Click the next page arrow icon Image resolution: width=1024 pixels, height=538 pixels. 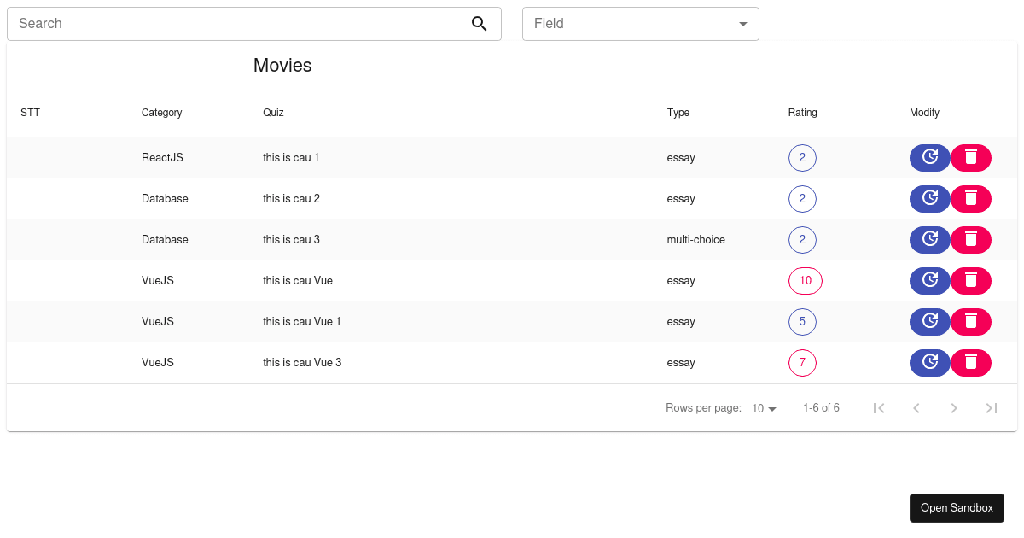click(954, 407)
